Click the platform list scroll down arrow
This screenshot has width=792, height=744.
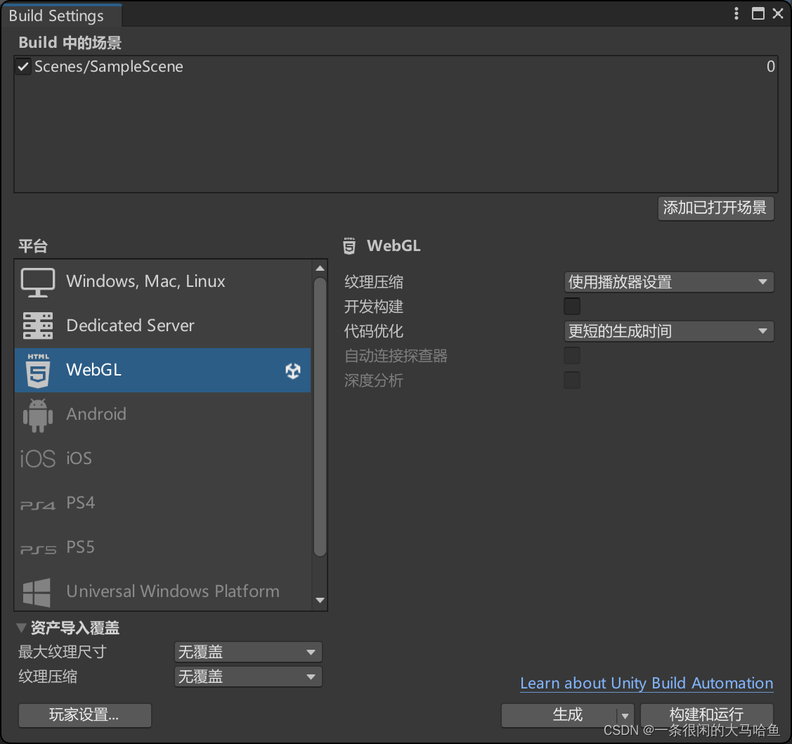(320, 601)
